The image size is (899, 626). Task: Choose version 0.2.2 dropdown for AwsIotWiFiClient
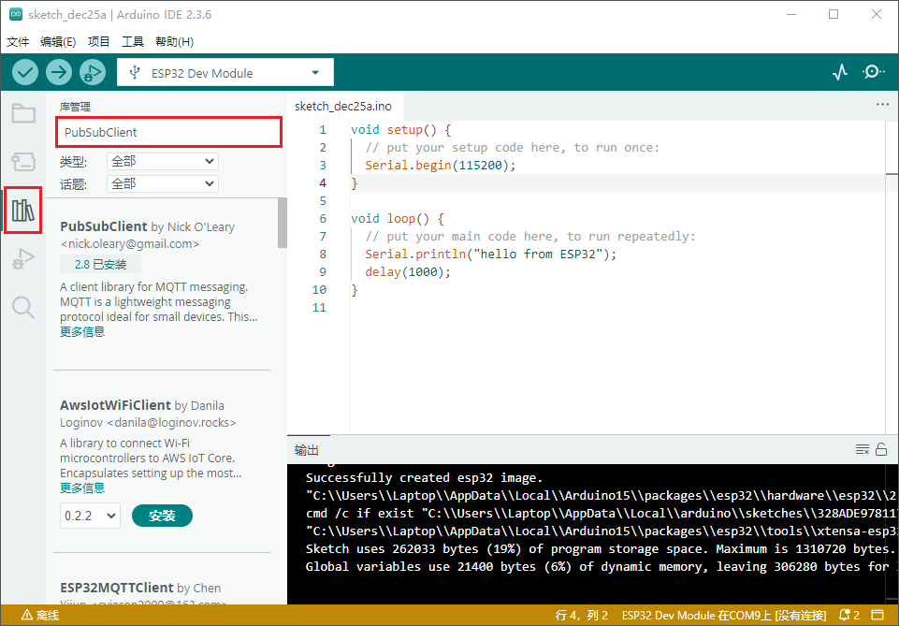(x=91, y=516)
